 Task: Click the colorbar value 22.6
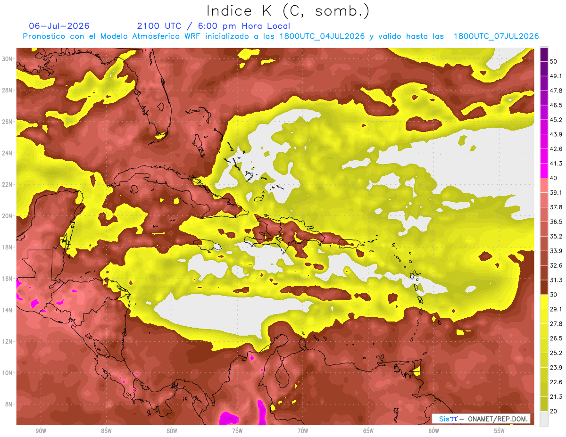(x=556, y=382)
